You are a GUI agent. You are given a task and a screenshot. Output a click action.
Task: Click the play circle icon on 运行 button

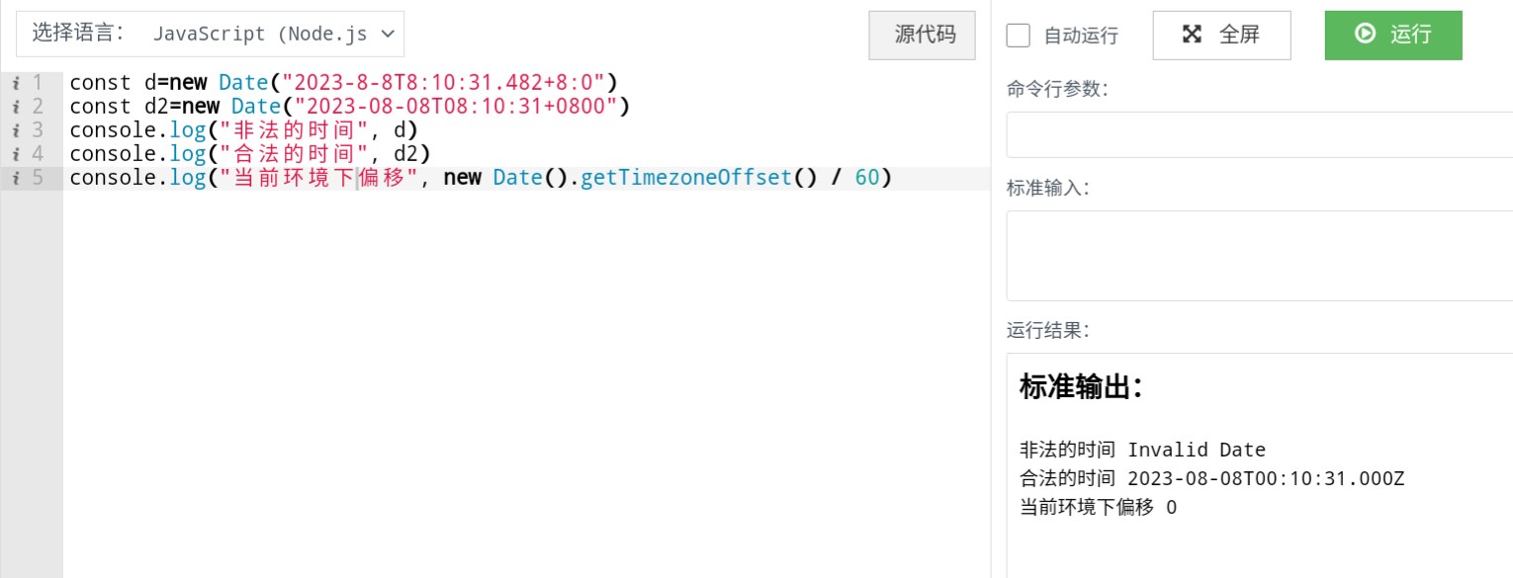click(1366, 34)
